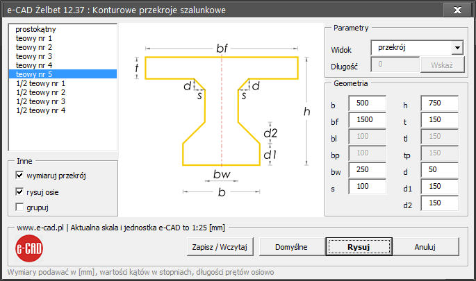The height and width of the screenshot is (281, 476).
Task: Click the 'tp' disabled field
Action: 440,153
